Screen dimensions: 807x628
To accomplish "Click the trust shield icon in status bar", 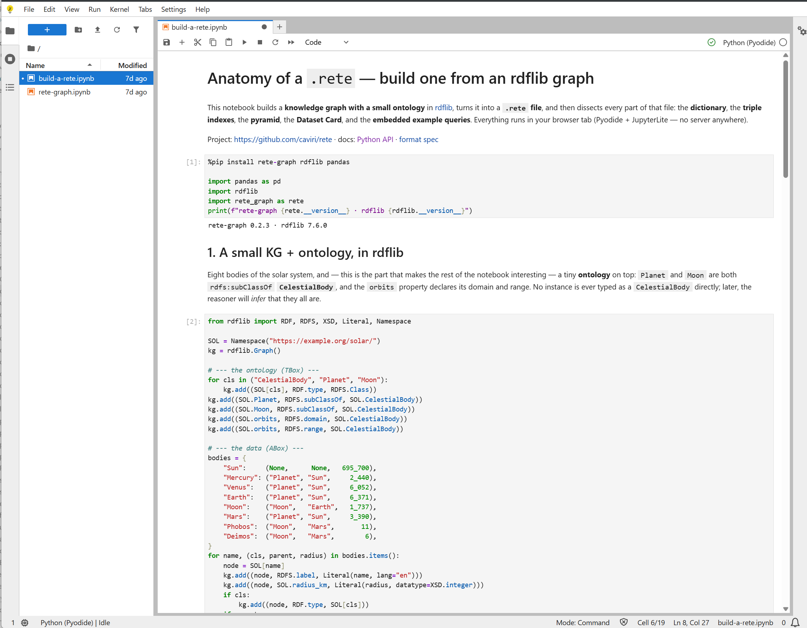I will coord(624,622).
